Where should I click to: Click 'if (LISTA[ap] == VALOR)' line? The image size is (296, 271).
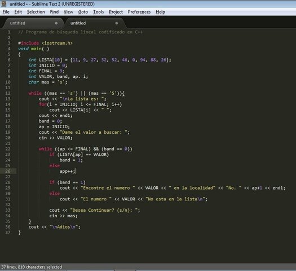click(x=79, y=155)
